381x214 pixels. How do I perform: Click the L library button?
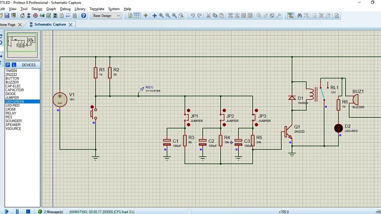point(14,65)
